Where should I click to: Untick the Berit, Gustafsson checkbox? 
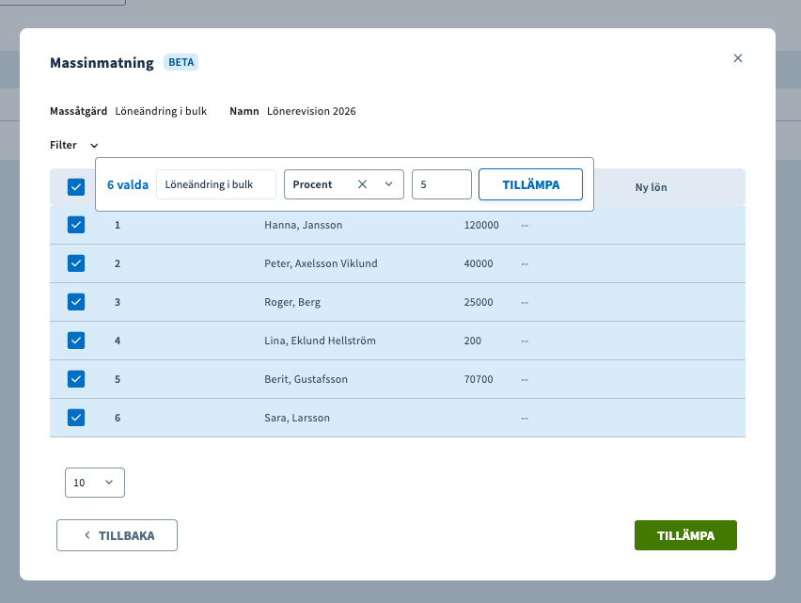tap(76, 379)
